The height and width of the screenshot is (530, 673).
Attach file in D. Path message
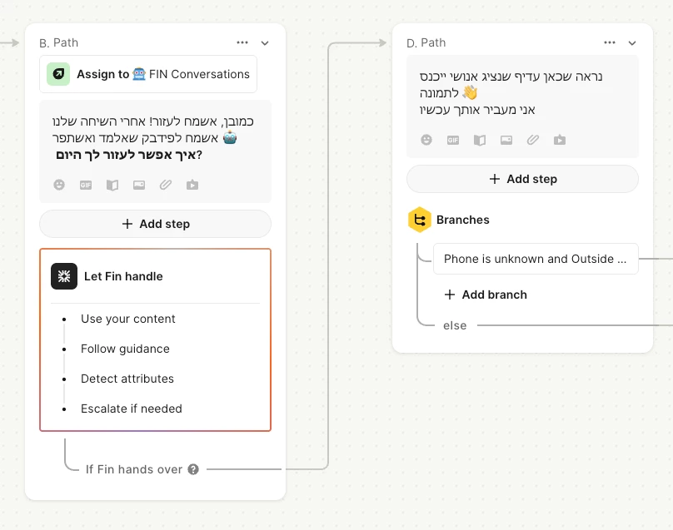point(532,140)
